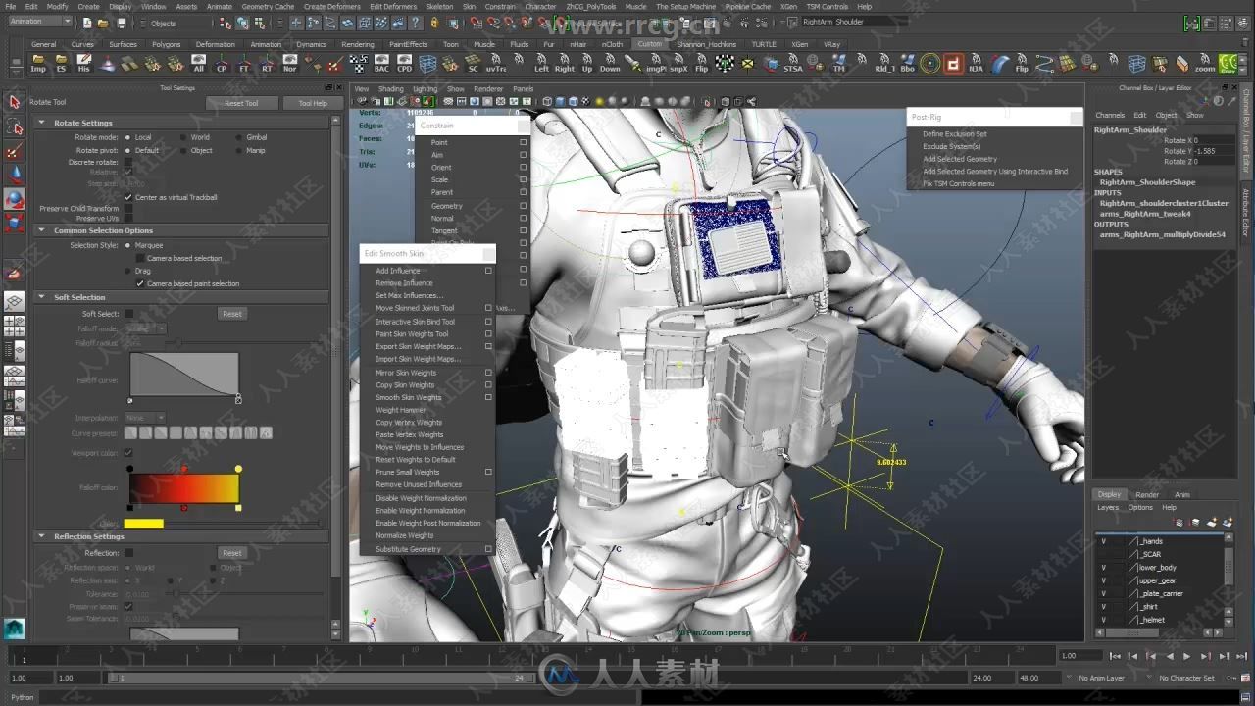Open options box for Mirror Skin Weights

[x=488, y=373]
